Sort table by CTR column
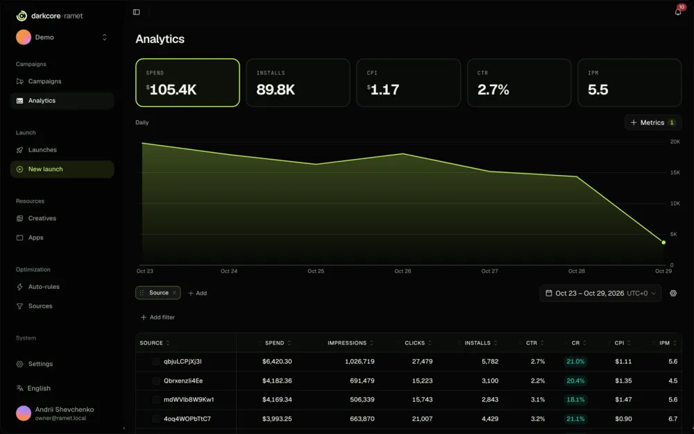694x434 pixels. point(535,343)
